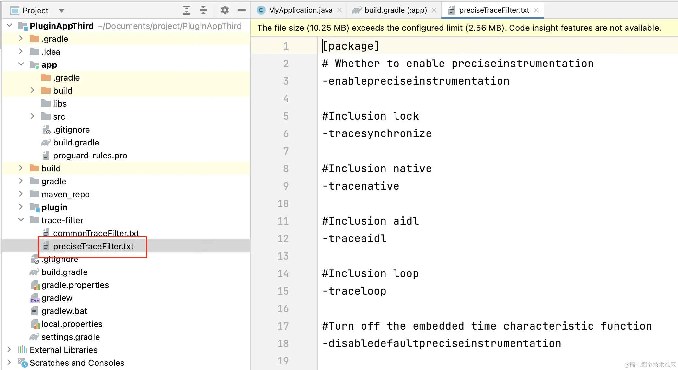
Task: Expand External Libraries node
Action: 9,350
